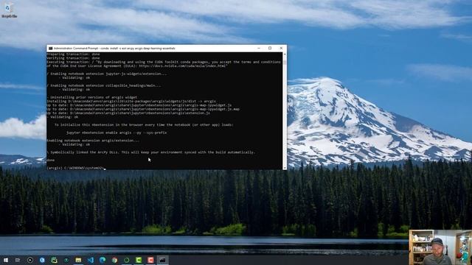Open the blue round app left of the green square icon

(x=42, y=260)
